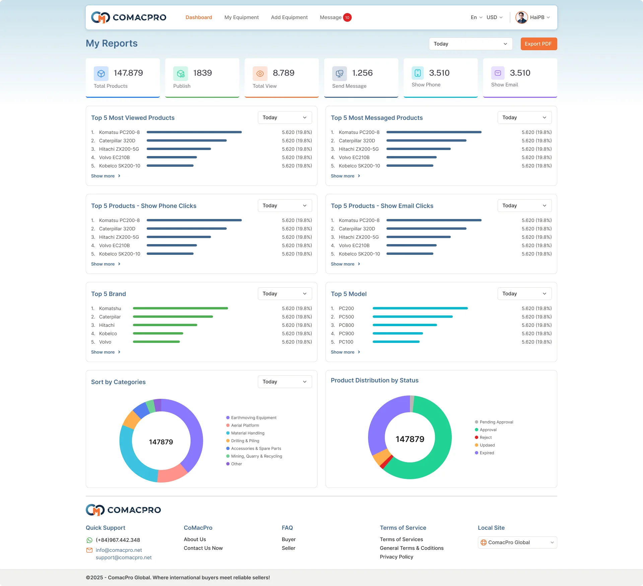Open Today dropdown for Sort by Categories

coord(285,382)
